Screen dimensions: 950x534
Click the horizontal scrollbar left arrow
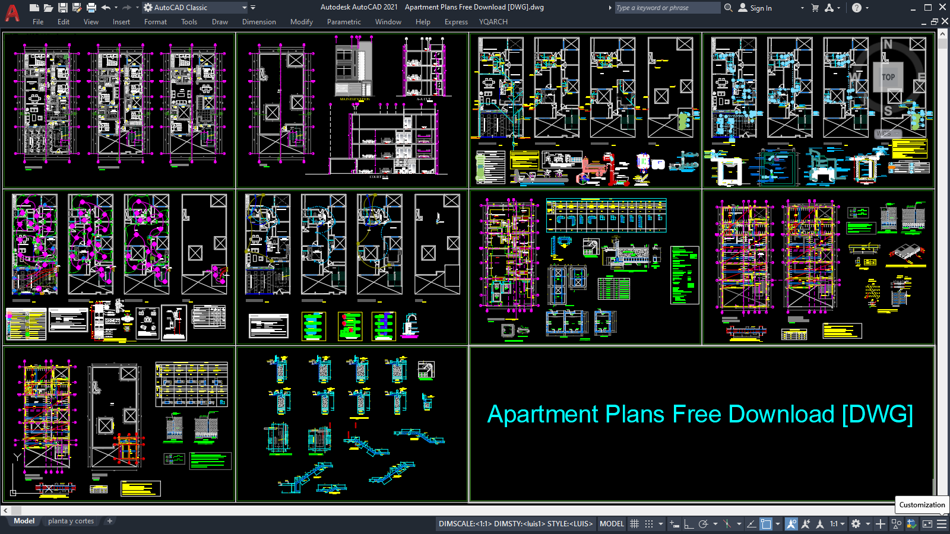[x=5, y=510]
